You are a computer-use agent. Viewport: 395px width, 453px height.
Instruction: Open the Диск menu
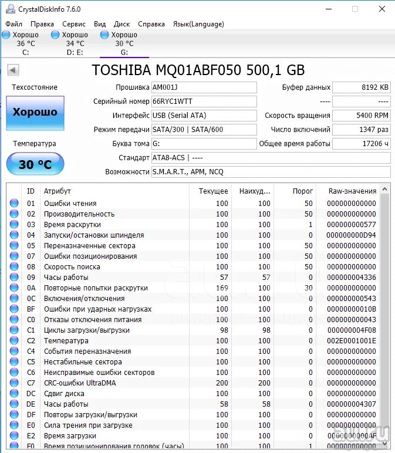pyautogui.click(x=121, y=24)
